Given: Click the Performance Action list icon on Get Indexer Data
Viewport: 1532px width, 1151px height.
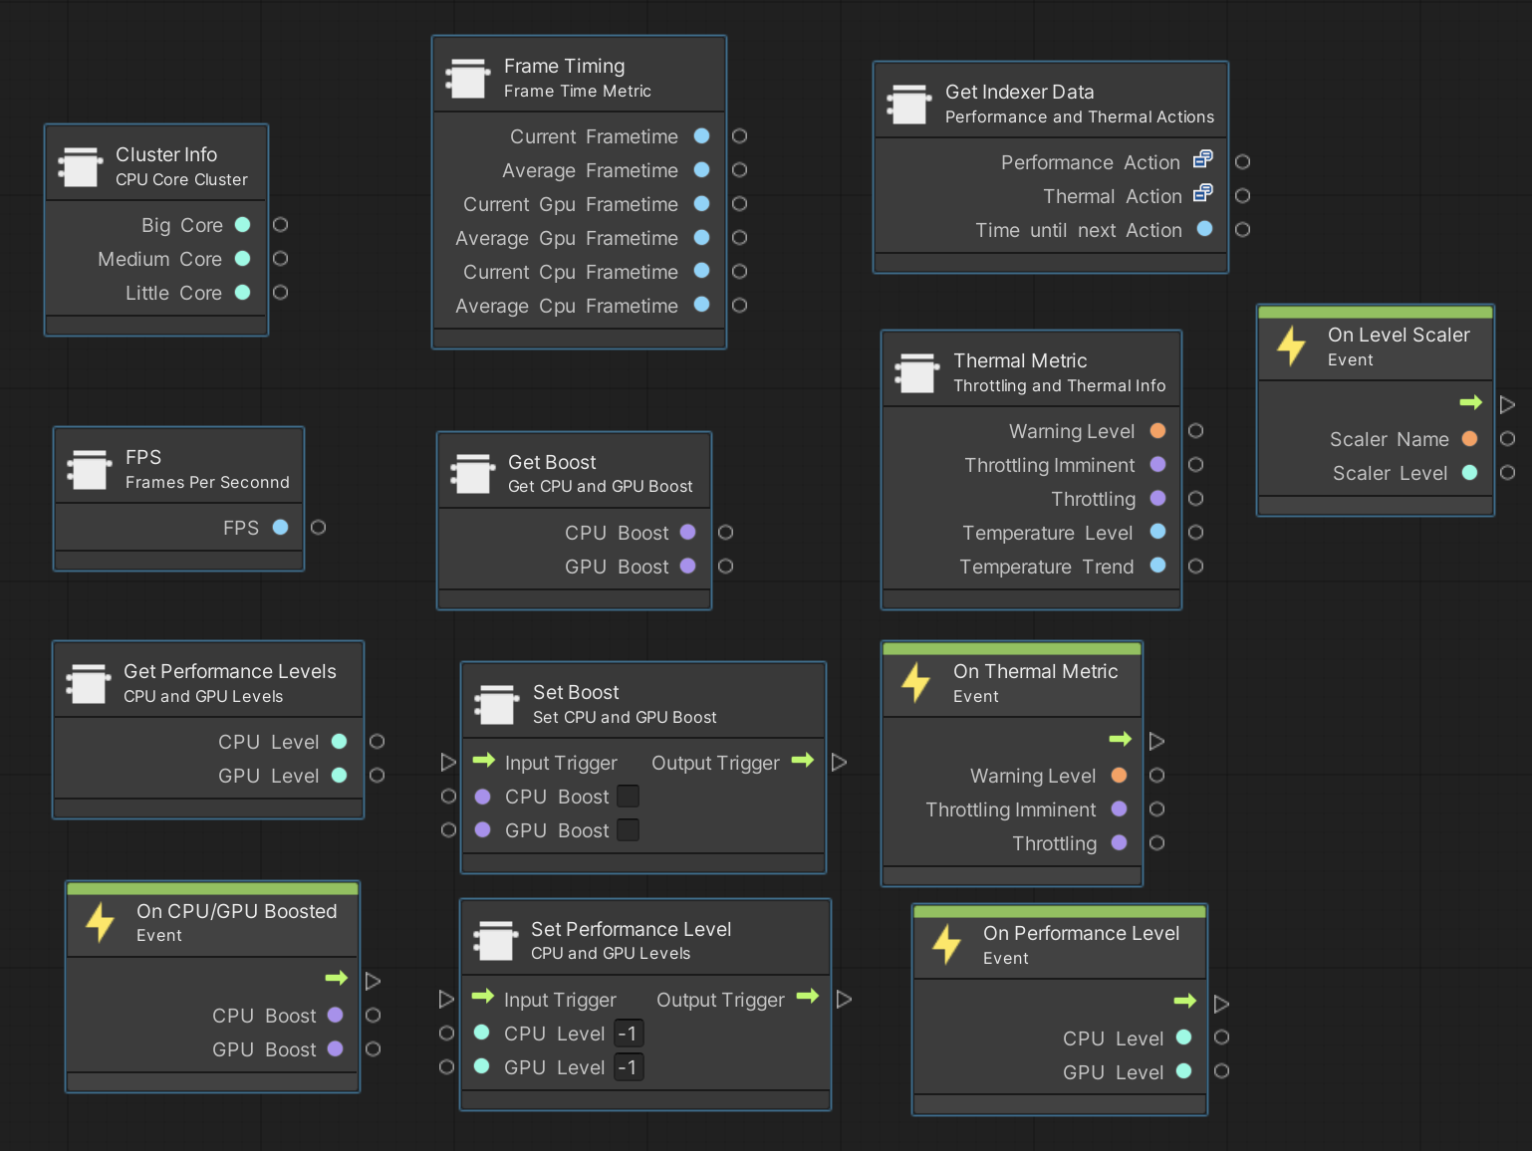Looking at the screenshot, I should coord(1202,158).
